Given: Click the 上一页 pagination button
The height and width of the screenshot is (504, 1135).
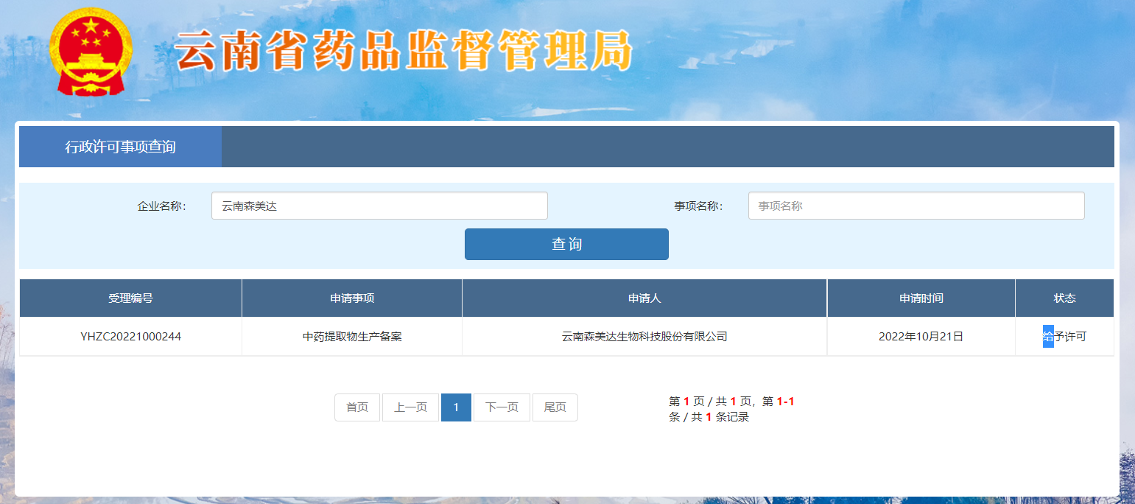Looking at the screenshot, I should click(410, 407).
